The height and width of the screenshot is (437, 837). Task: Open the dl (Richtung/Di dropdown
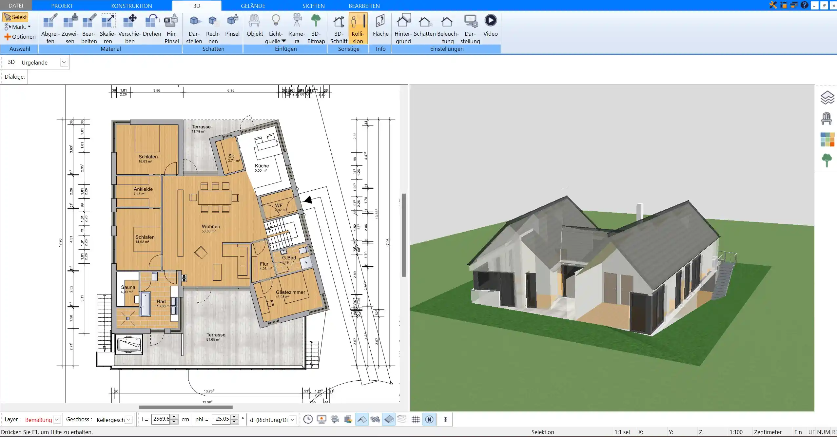coord(293,420)
